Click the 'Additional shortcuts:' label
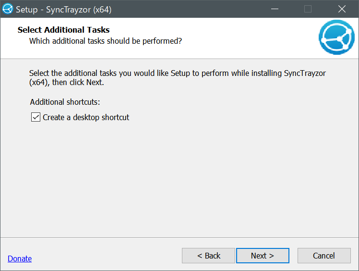359x271 pixels. 65,102
